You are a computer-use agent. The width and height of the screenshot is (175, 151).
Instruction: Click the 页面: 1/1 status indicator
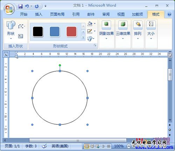coord(12,146)
